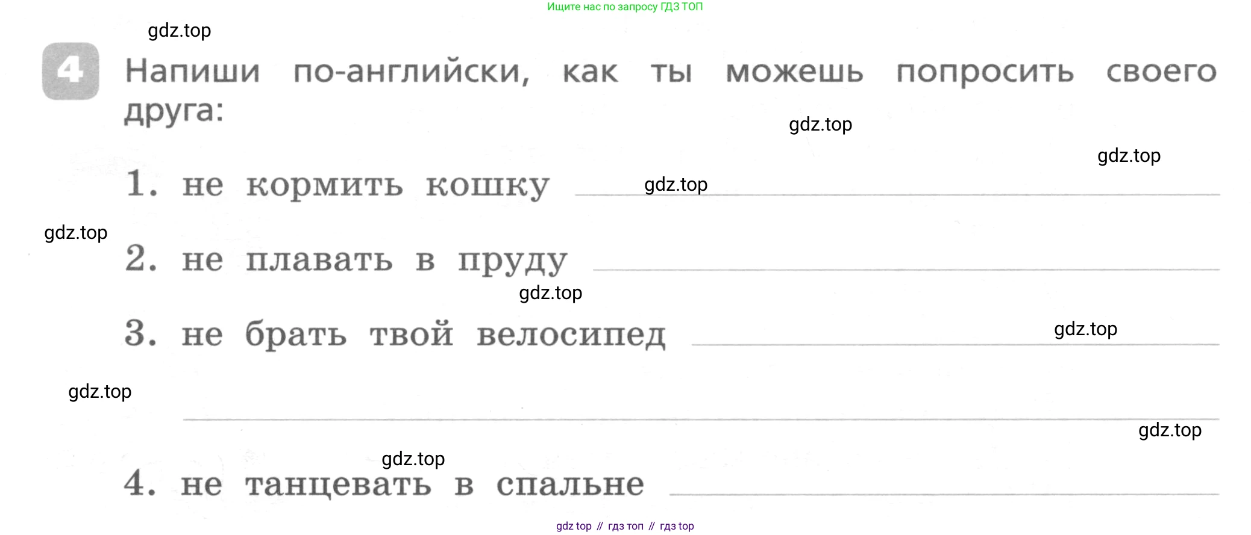Click the answer line after 'не танцевать в спальне'

tap(944, 494)
